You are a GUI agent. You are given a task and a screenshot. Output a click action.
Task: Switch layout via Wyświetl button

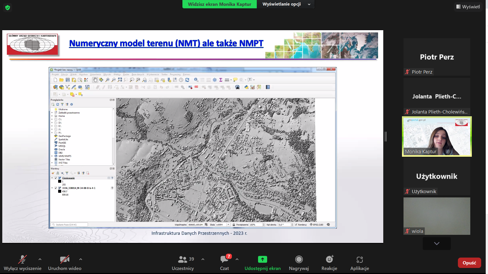[468, 7]
